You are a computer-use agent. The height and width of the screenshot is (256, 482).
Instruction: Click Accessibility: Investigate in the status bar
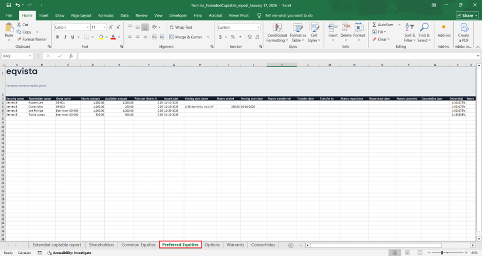tap(72, 253)
